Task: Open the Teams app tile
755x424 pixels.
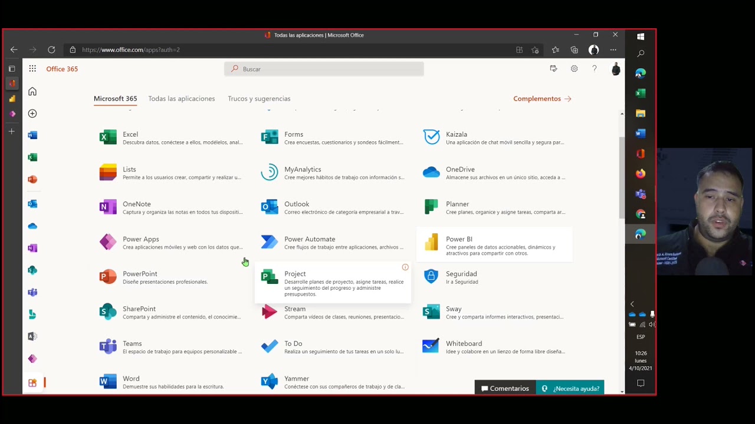Action: click(x=171, y=347)
